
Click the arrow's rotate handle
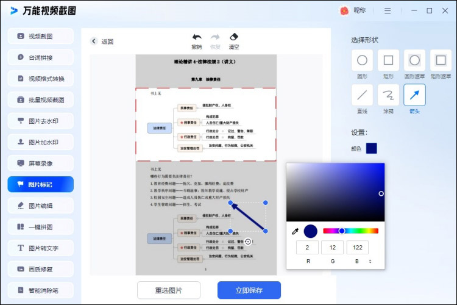pos(248,242)
